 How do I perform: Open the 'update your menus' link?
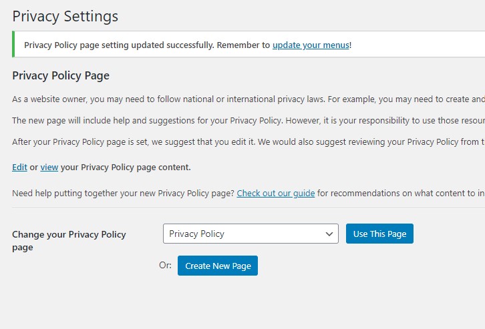(311, 45)
